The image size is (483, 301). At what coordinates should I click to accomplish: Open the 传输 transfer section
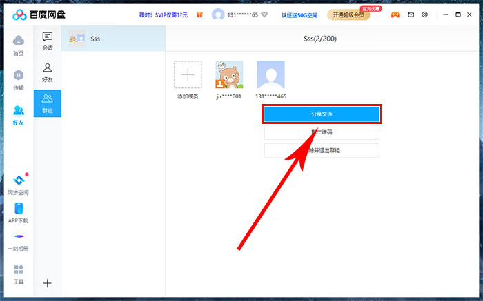point(18,80)
